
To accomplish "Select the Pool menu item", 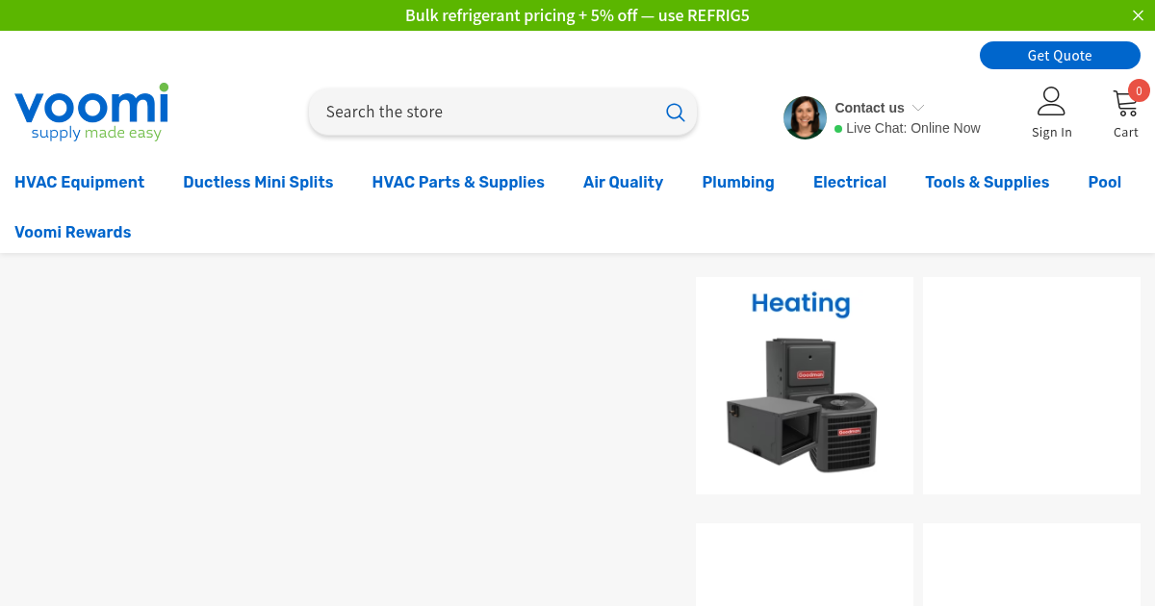I will click(x=1105, y=182).
